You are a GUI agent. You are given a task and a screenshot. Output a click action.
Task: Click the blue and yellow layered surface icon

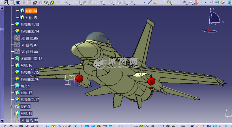(169, 2)
